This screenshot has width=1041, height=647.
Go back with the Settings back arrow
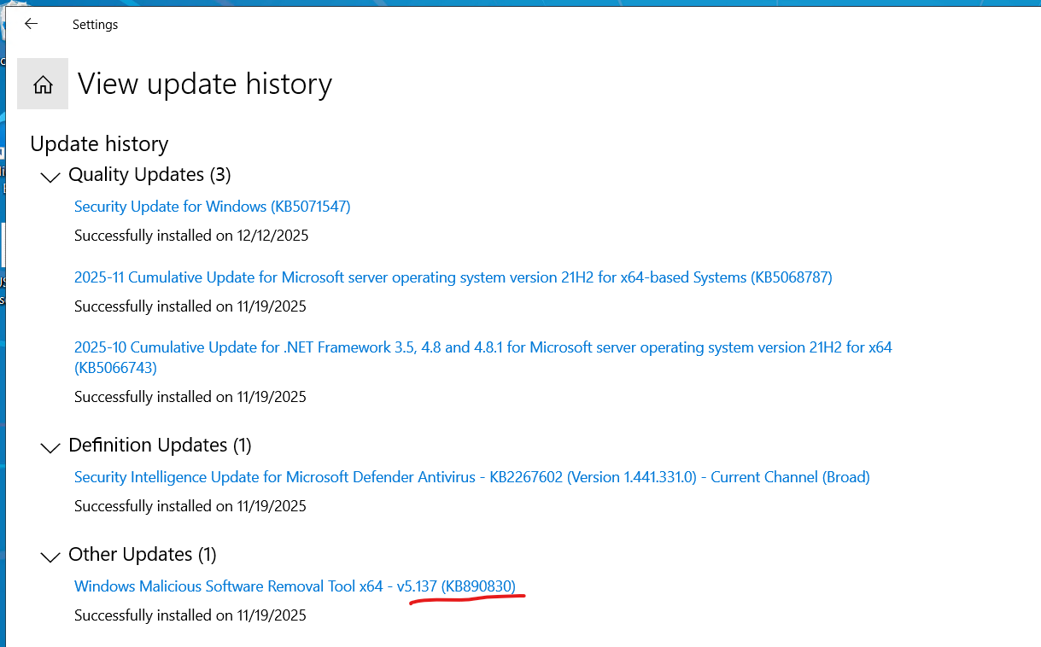tap(32, 24)
